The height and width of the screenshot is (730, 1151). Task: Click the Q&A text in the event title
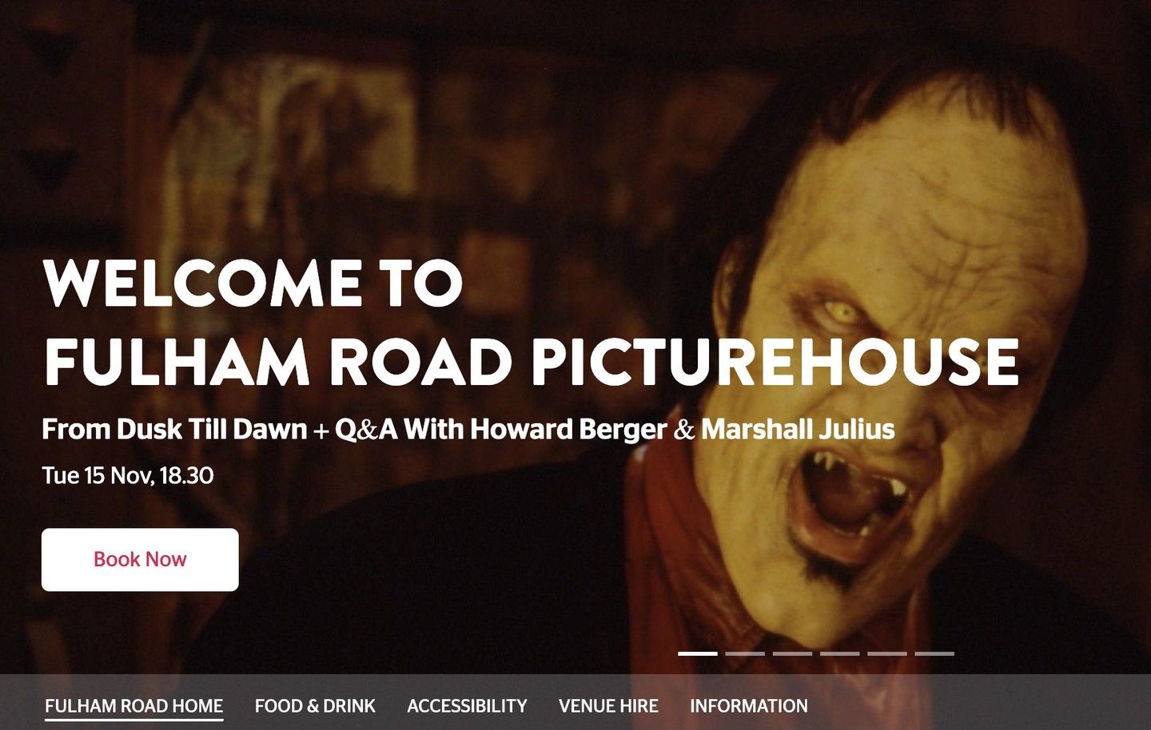click(x=366, y=430)
